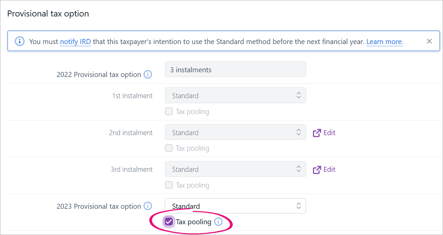The image size is (443, 235).
Task: Click info icon beside 2022 Provisional tax option
Action: 148,74
